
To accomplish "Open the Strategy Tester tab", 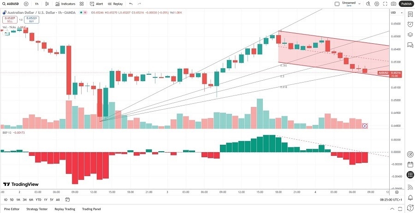I will pos(37,209).
